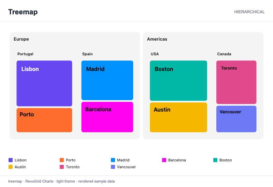Screen dimensions: 273x187
Task: Click the Toronto legend color swatch
Action: (62, 167)
